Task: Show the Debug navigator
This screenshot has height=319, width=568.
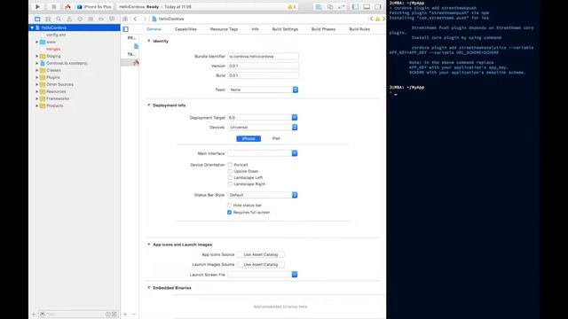Action: 91,19
